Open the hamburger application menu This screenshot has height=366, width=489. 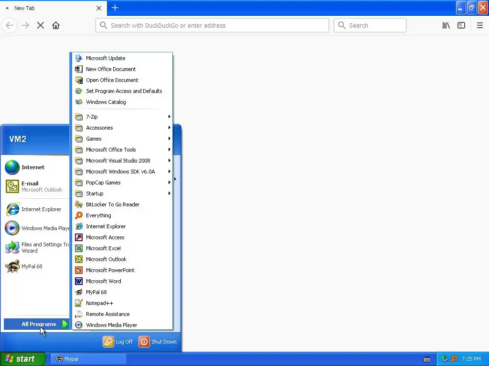click(x=479, y=26)
